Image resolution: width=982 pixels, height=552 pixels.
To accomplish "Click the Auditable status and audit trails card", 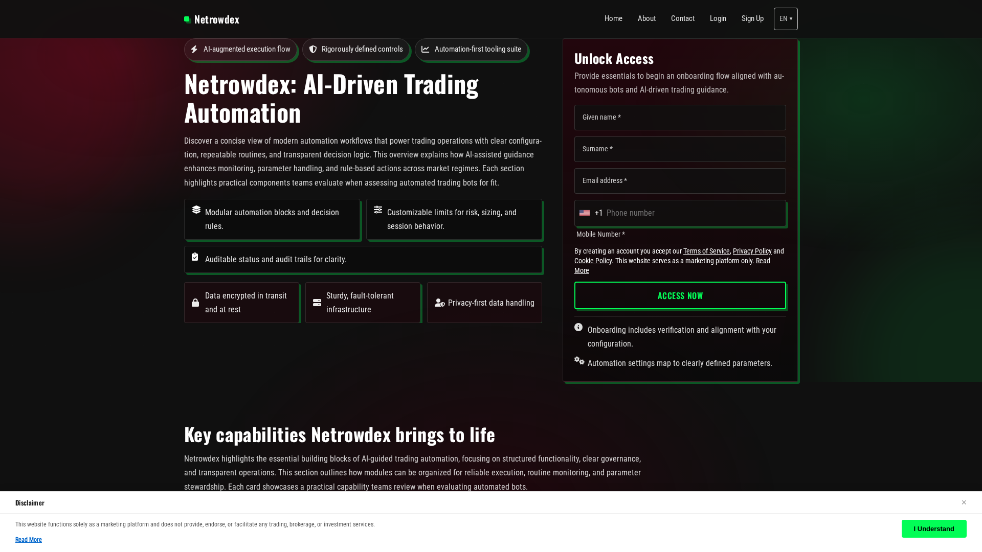I will click(x=363, y=260).
